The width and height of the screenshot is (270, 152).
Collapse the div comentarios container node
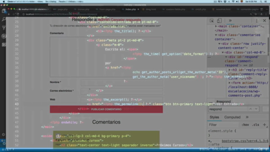216,35
